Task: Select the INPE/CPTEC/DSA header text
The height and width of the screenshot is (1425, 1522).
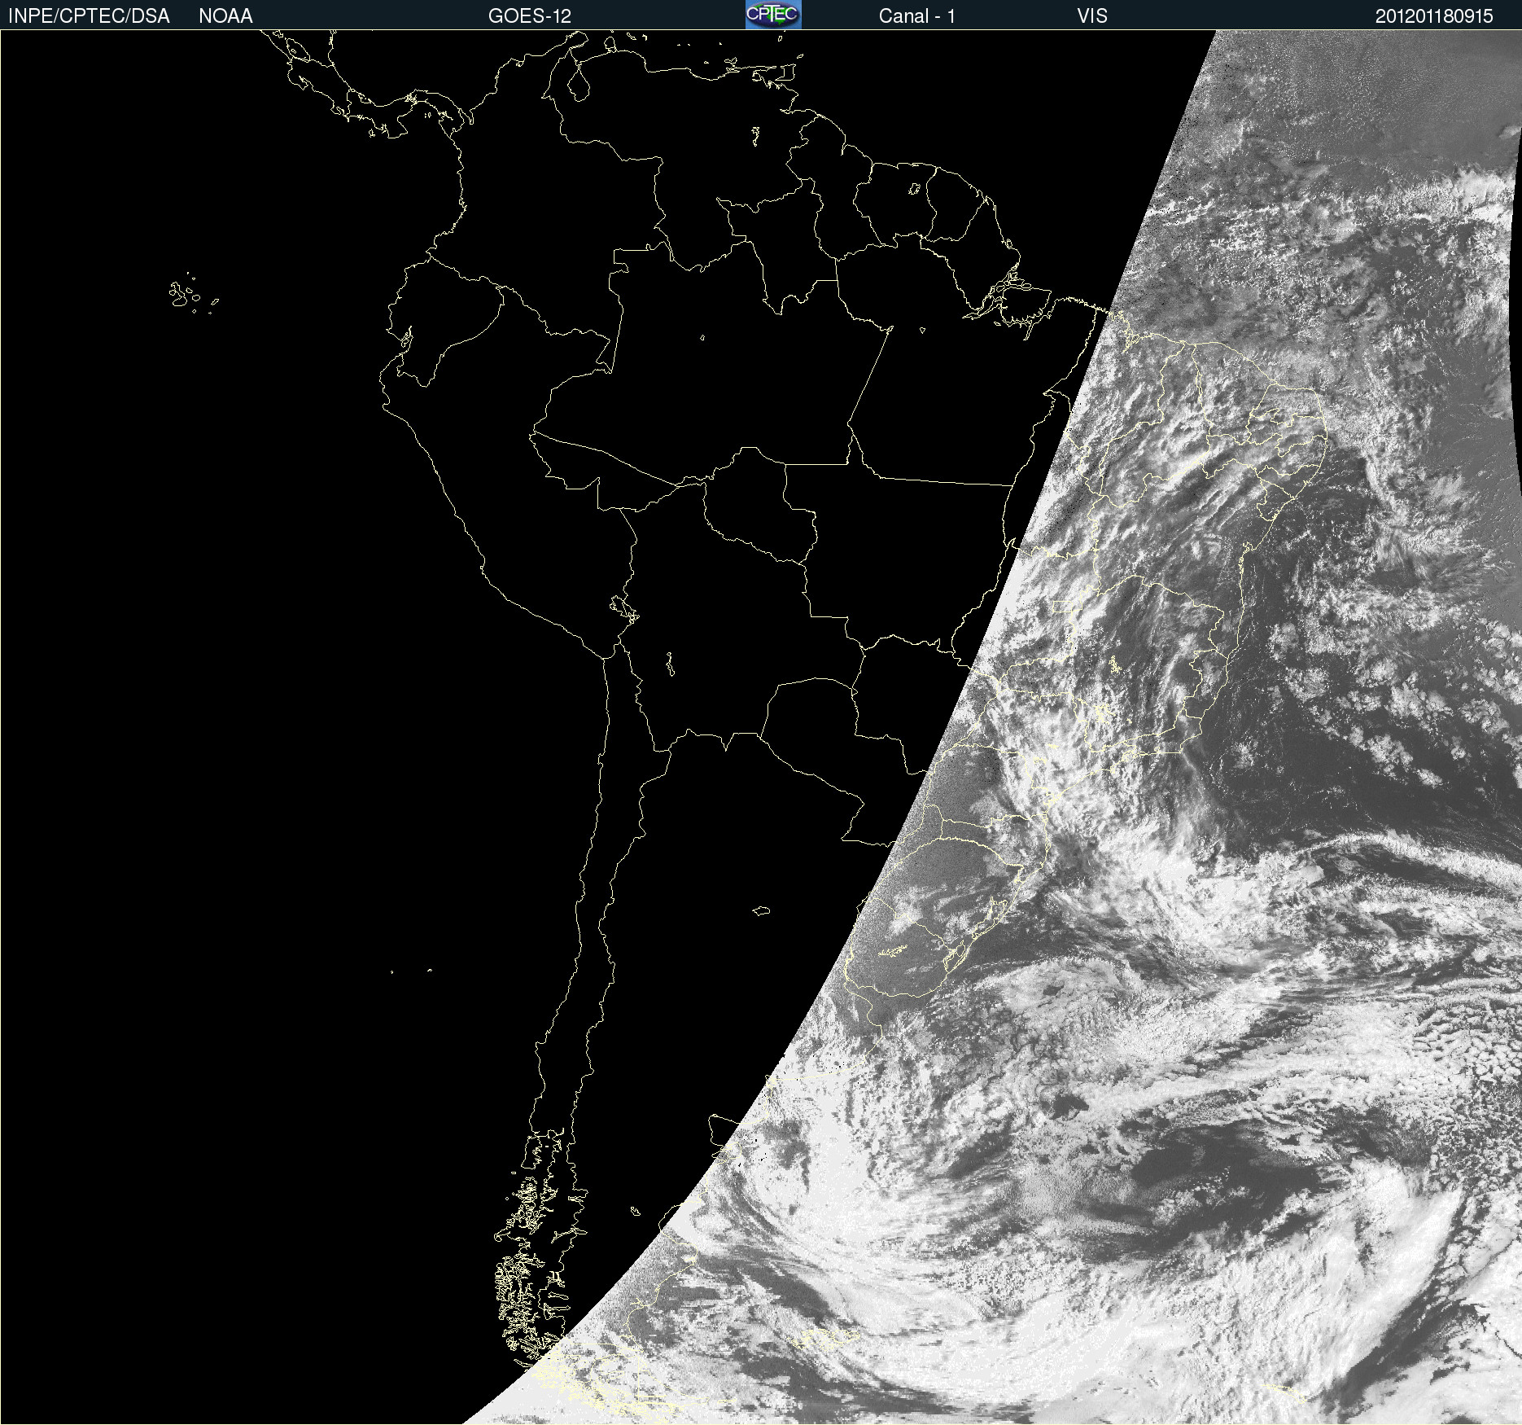Action: [89, 16]
